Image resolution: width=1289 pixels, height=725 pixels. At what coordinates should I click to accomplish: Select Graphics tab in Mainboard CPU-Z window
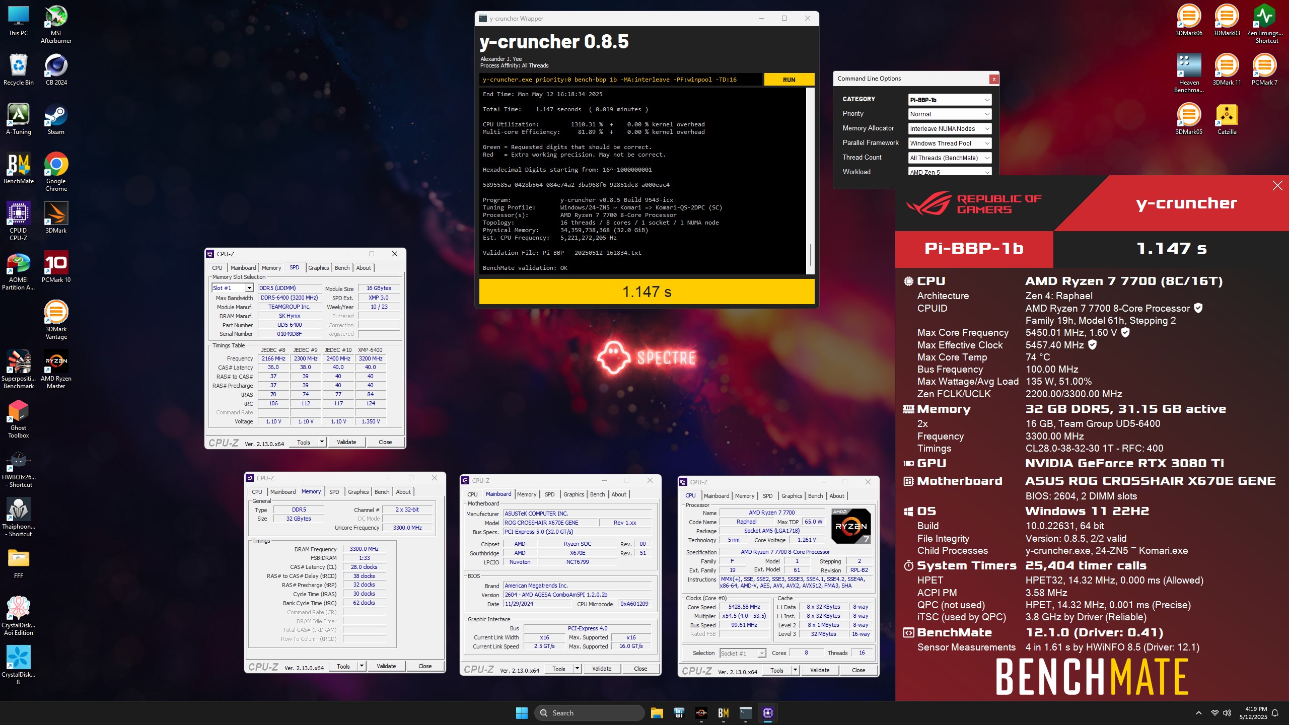pyautogui.click(x=574, y=494)
